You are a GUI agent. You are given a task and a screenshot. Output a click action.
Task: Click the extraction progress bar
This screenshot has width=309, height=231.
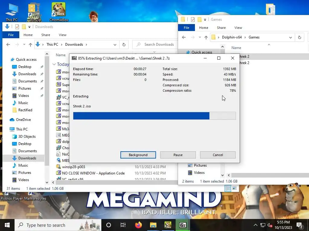pos(154,116)
